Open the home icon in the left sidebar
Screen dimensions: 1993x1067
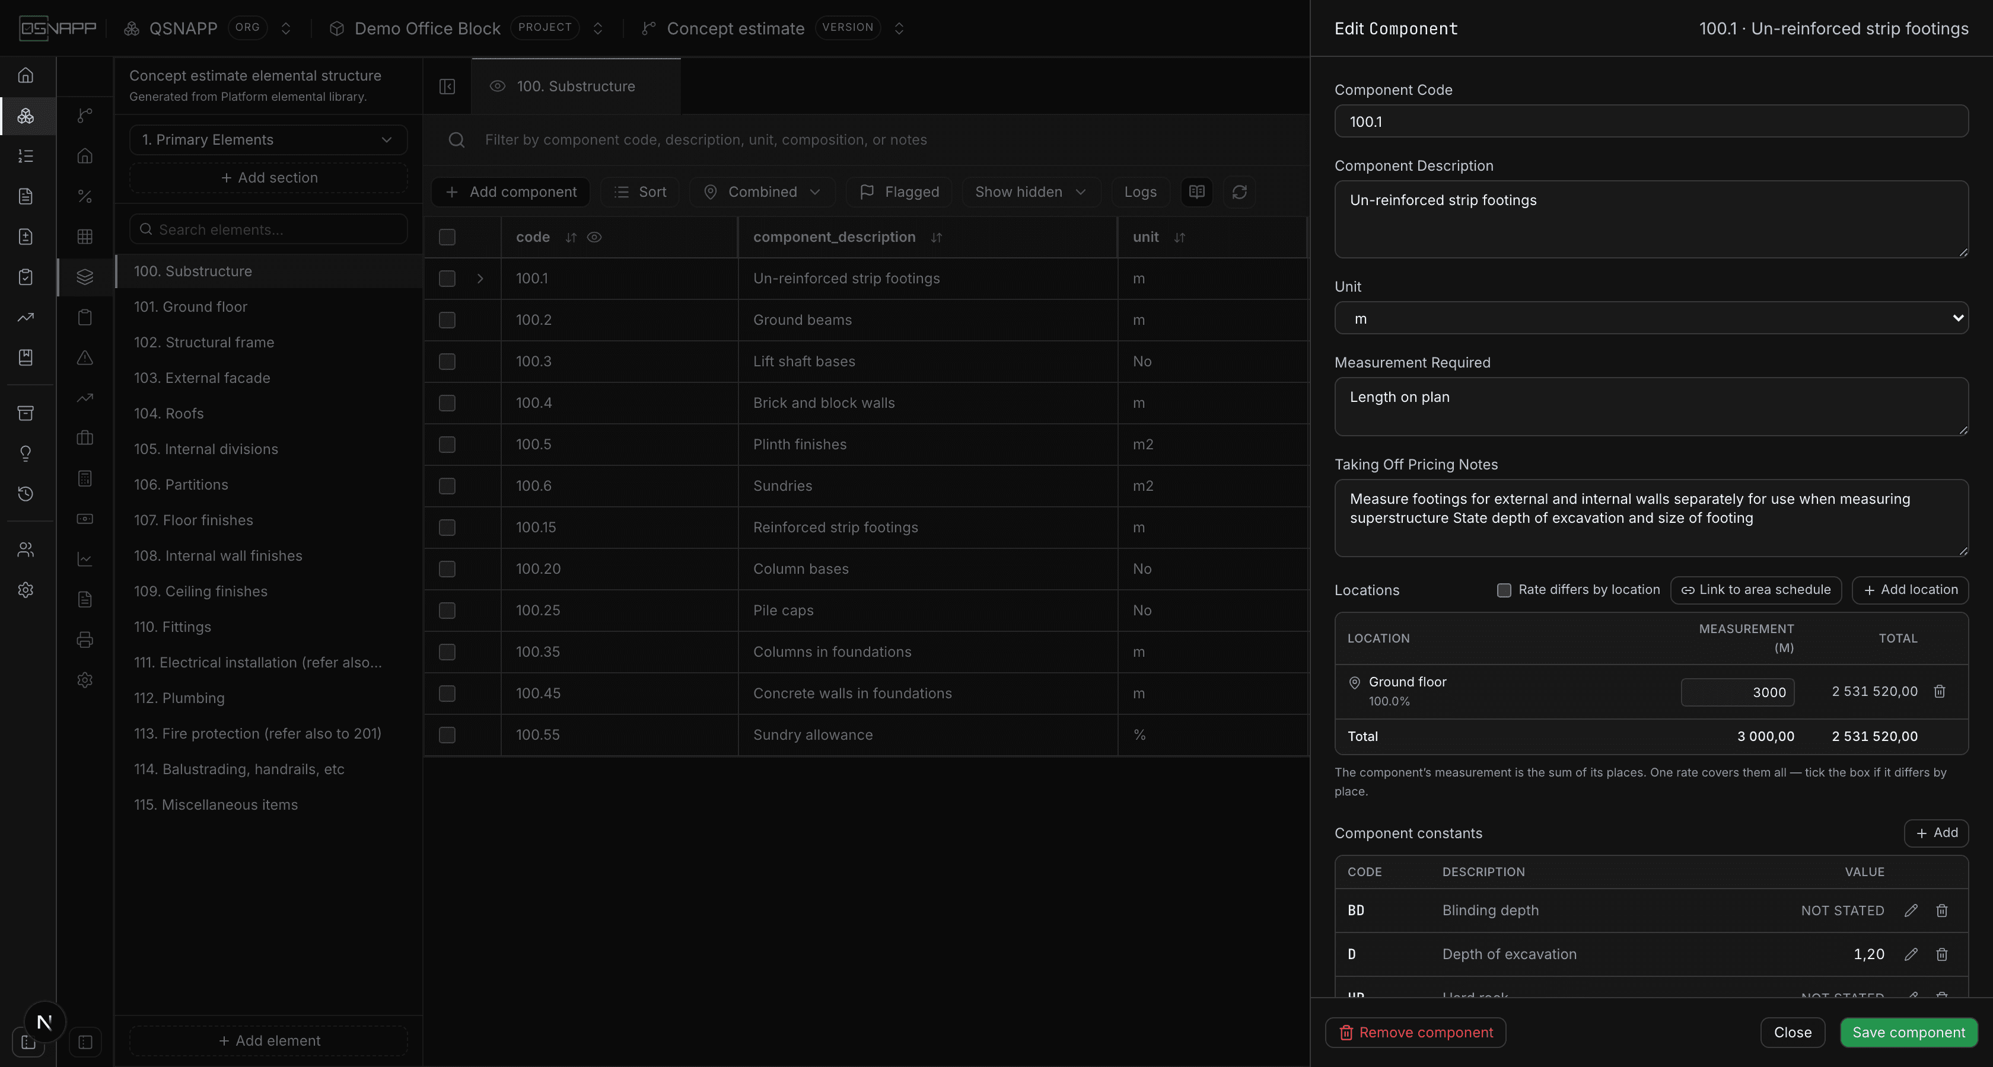(26, 75)
